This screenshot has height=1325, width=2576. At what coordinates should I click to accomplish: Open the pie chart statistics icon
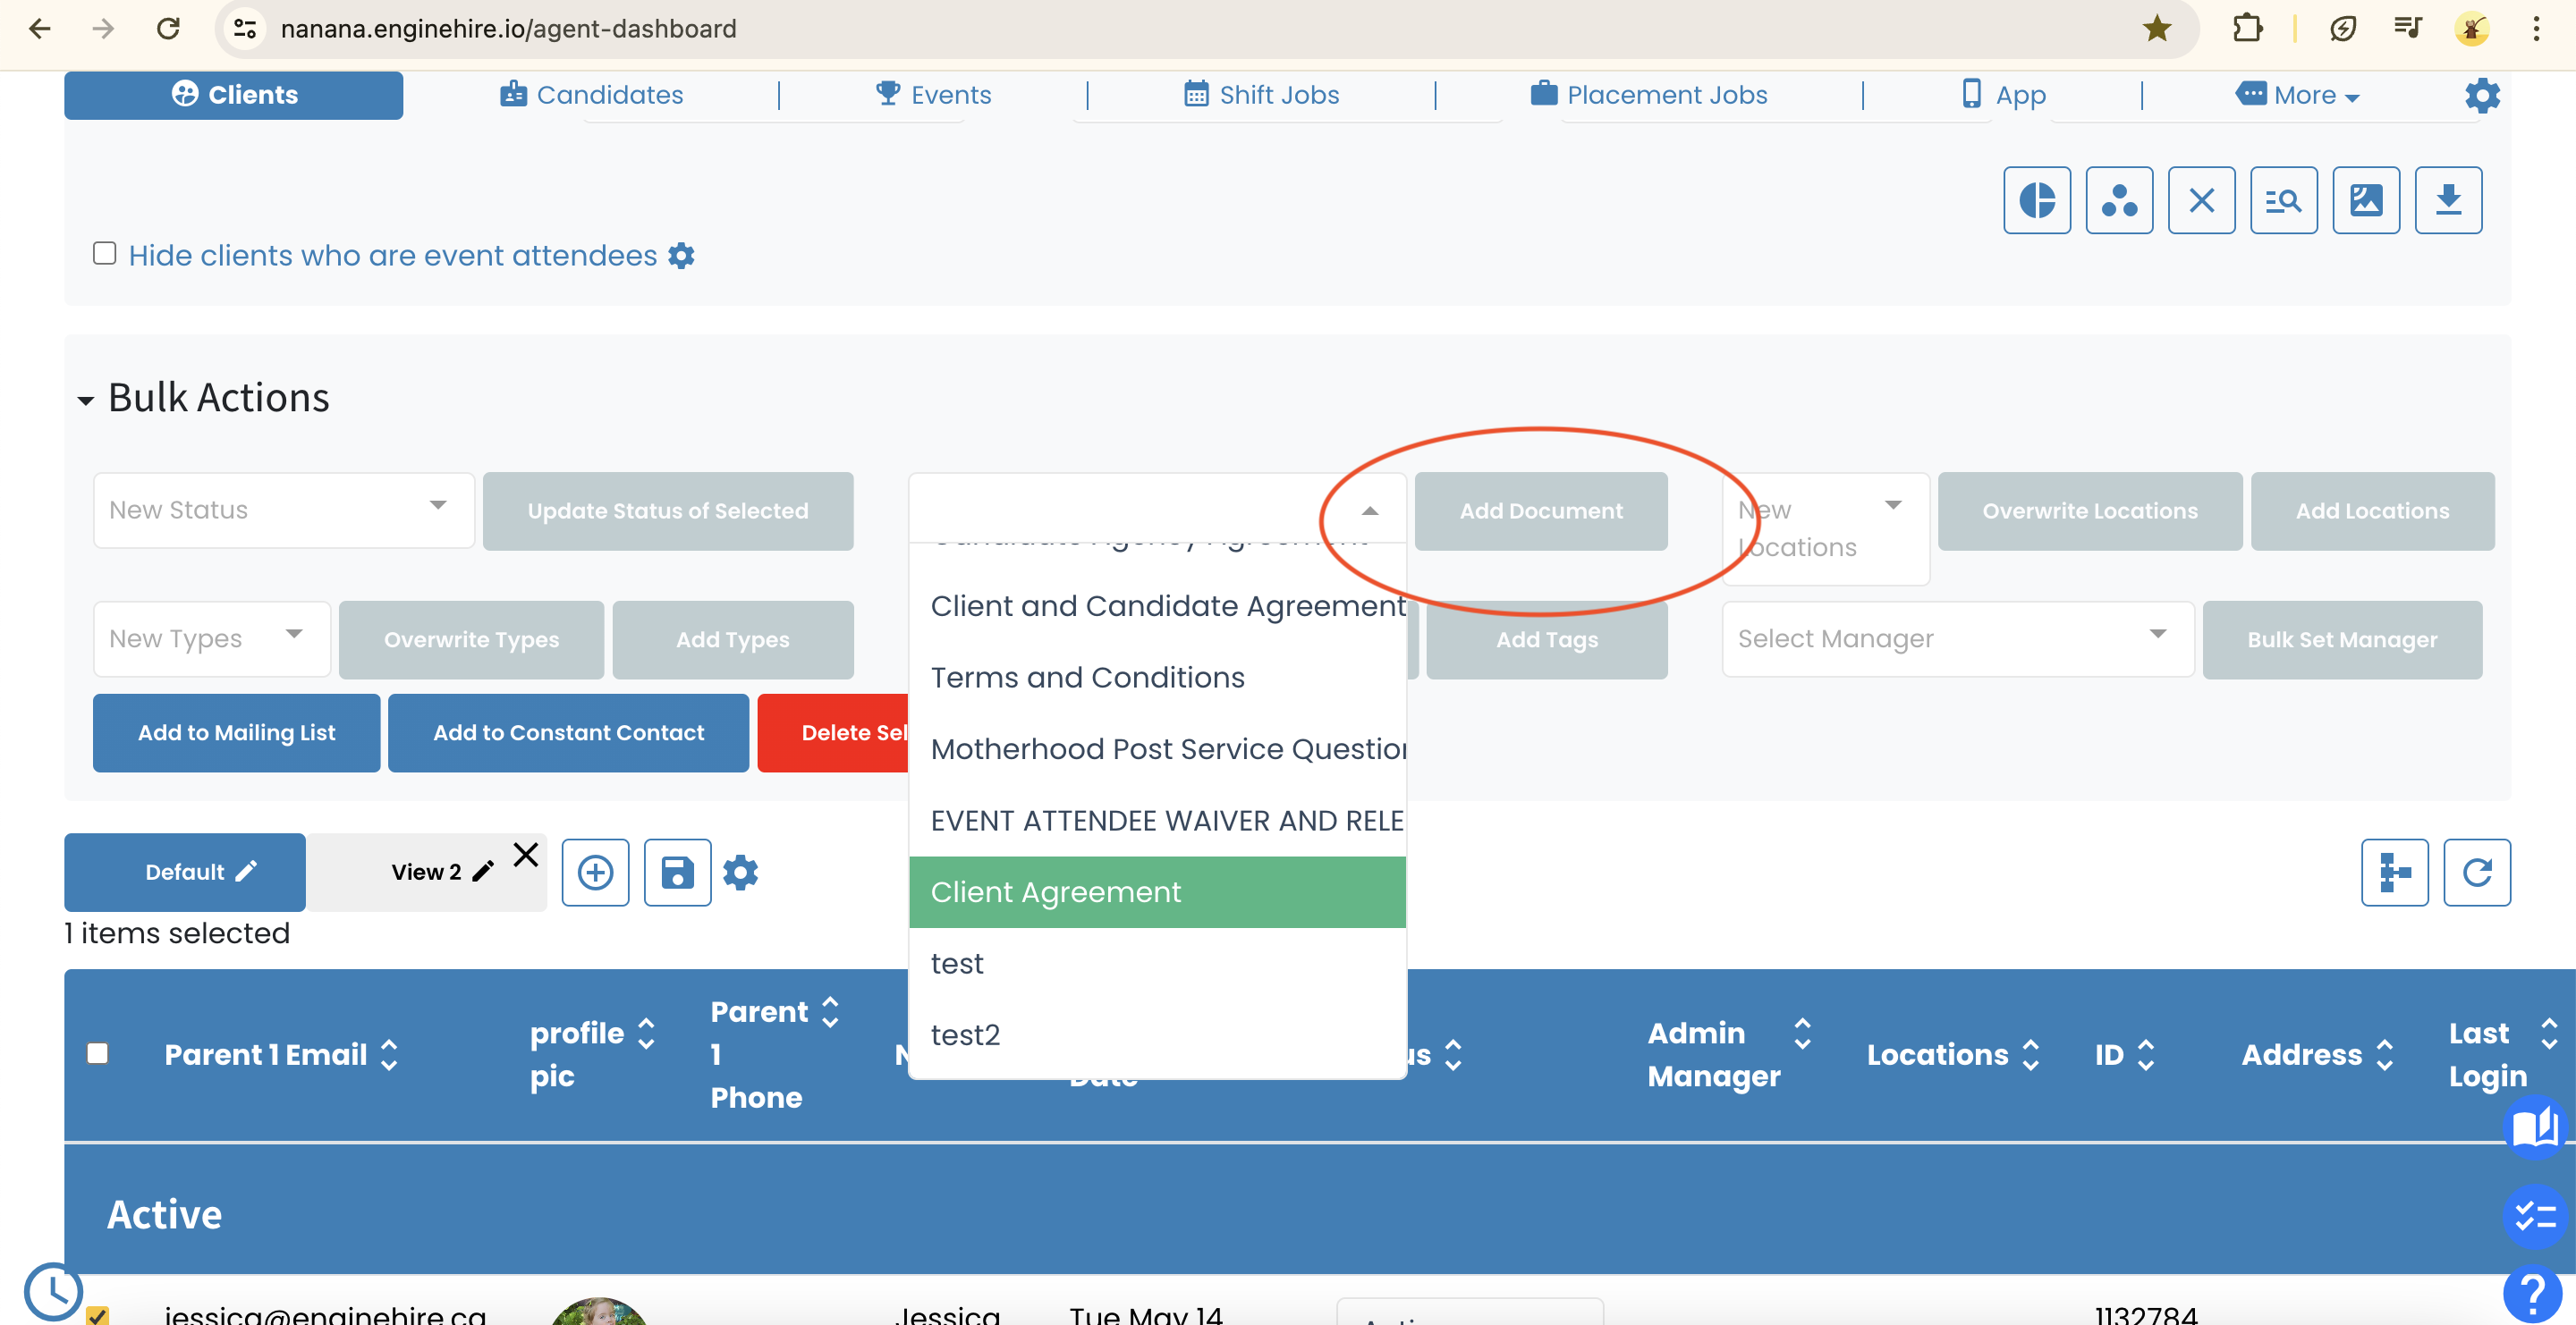[x=2037, y=200]
